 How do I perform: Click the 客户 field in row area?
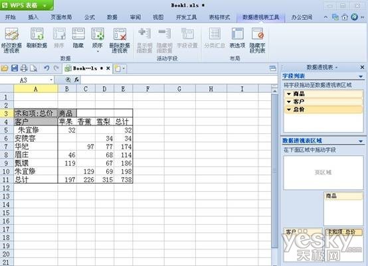coord(303,232)
